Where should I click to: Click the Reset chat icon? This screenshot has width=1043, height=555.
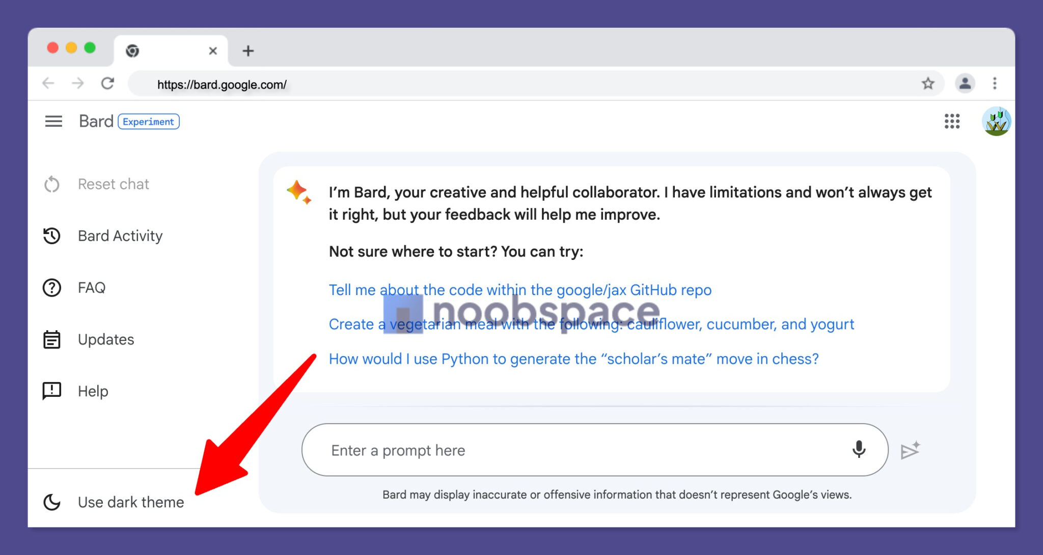pyautogui.click(x=51, y=184)
